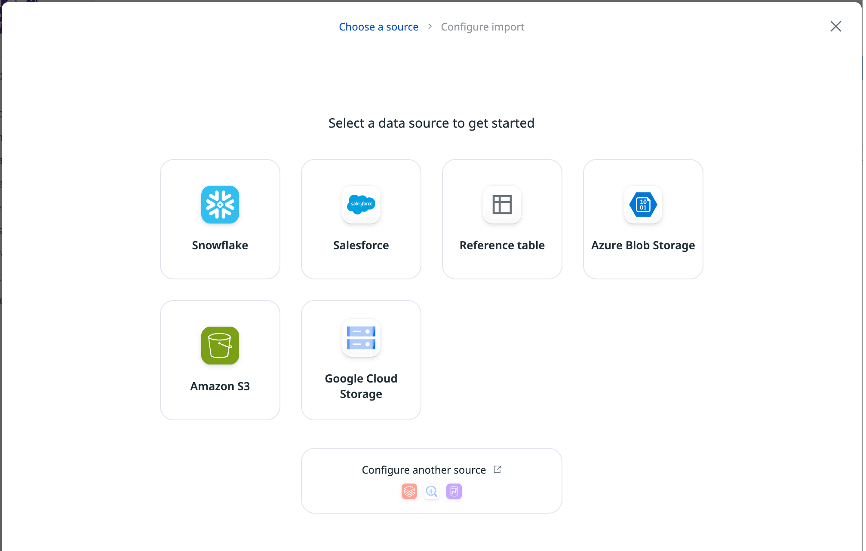Pick the Reference table label

[x=502, y=245]
